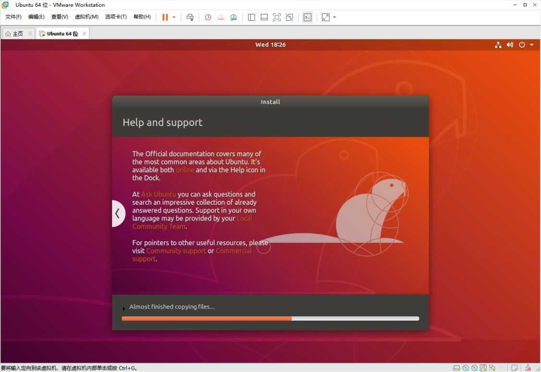This screenshot has width=541, height=372.
Task: Close the 主页 tab
Action: pyautogui.click(x=30, y=34)
